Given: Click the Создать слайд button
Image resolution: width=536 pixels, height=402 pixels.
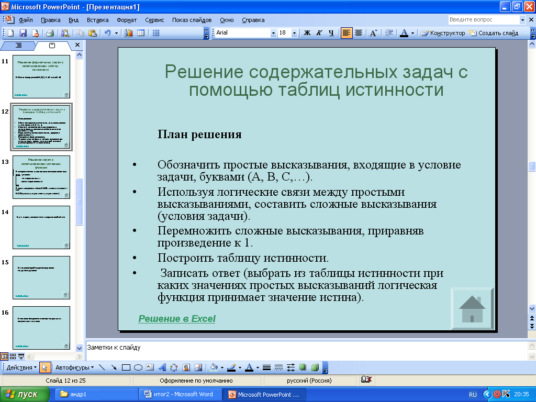Looking at the screenshot, I should (494, 33).
